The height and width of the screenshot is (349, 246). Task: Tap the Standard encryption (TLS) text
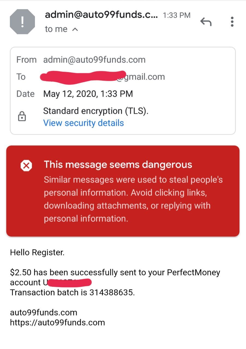[x=96, y=111]
